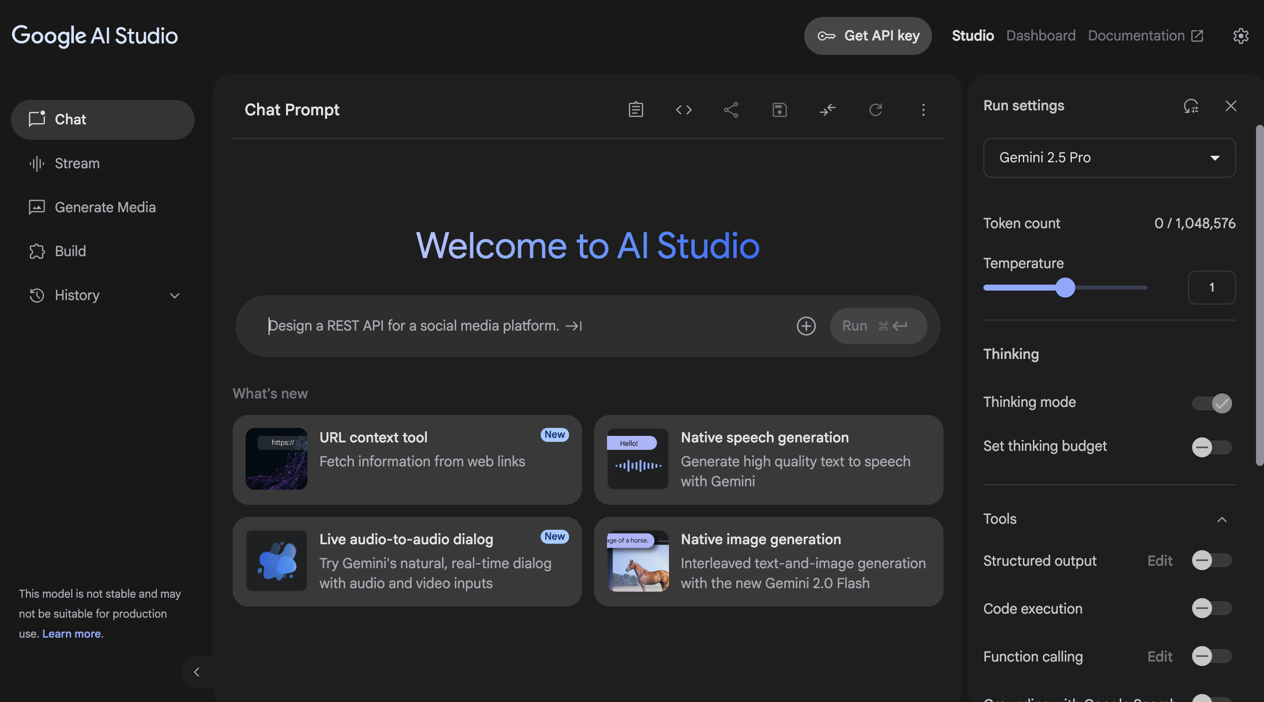1264x702 pixels.
Task: Select Stream in the sidebar
Action: 102,163
